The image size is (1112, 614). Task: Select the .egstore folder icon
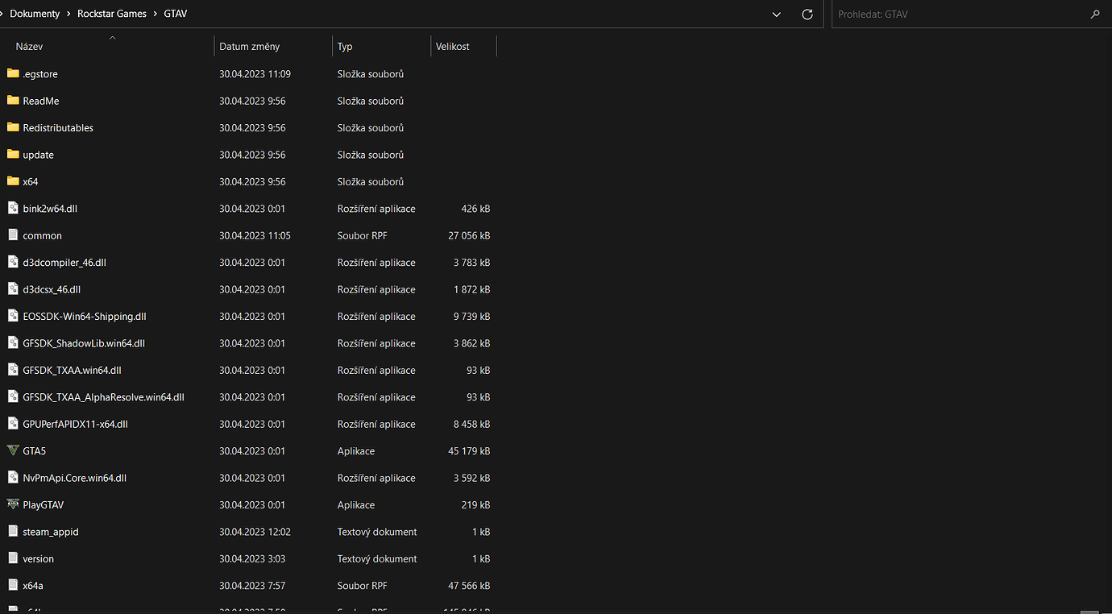12,73
